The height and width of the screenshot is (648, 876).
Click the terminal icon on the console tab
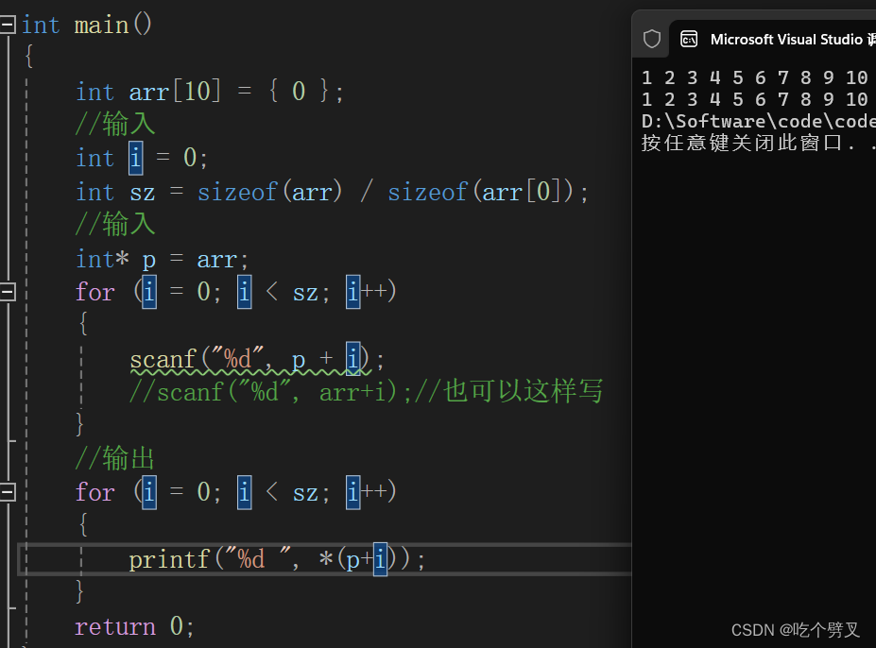[x=689, y=39]
